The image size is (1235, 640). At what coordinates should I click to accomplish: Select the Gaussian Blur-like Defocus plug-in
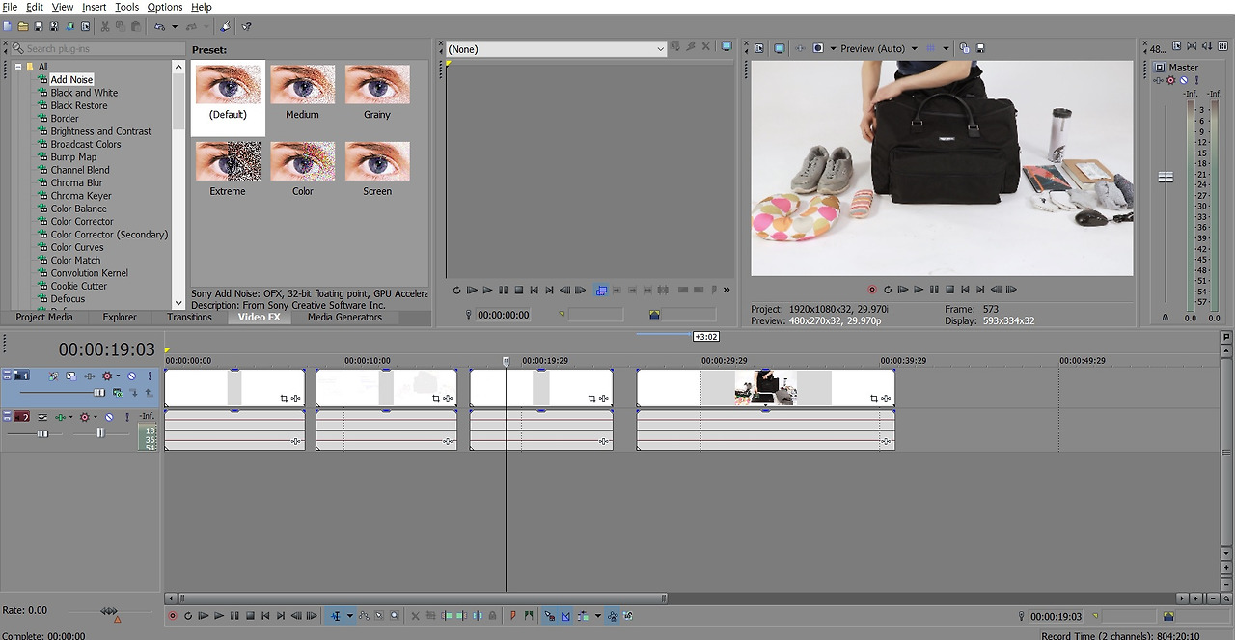pyautogui.click(x=68, y=299)
